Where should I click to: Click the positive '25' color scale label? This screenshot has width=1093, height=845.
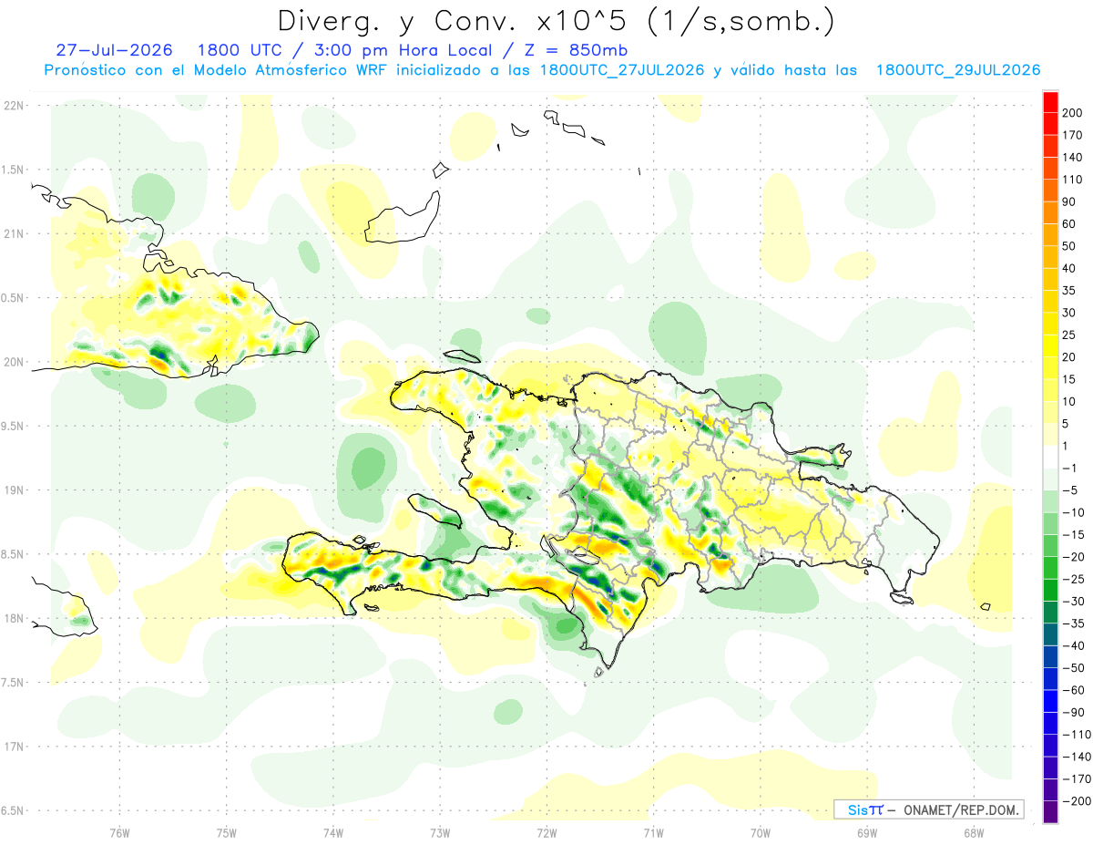point(1068,335)
